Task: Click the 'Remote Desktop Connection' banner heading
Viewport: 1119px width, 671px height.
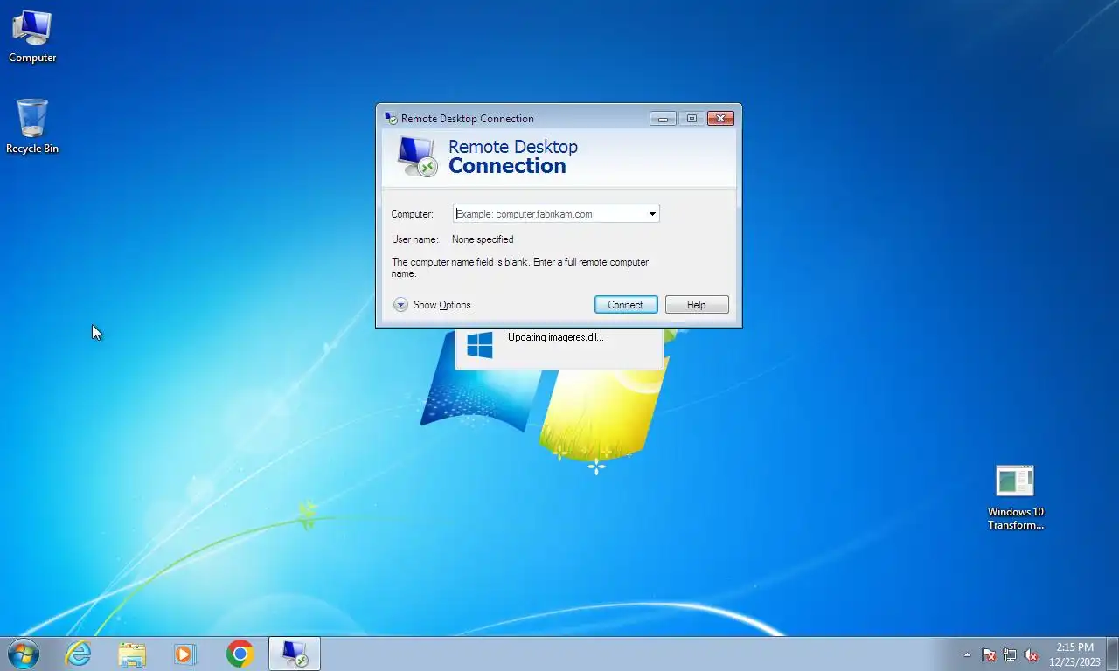Action: tap(513, 156)
